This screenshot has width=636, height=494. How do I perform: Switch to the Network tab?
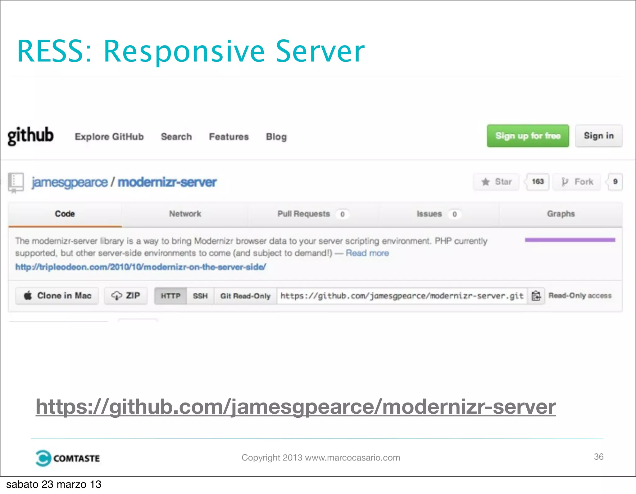pos(185,214)
